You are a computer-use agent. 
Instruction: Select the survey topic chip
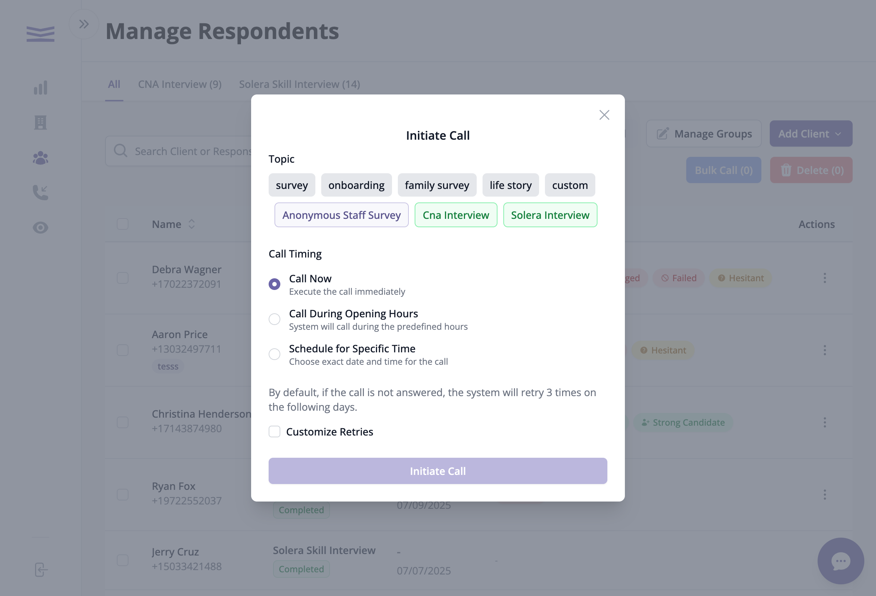click(x=292, y=185)
